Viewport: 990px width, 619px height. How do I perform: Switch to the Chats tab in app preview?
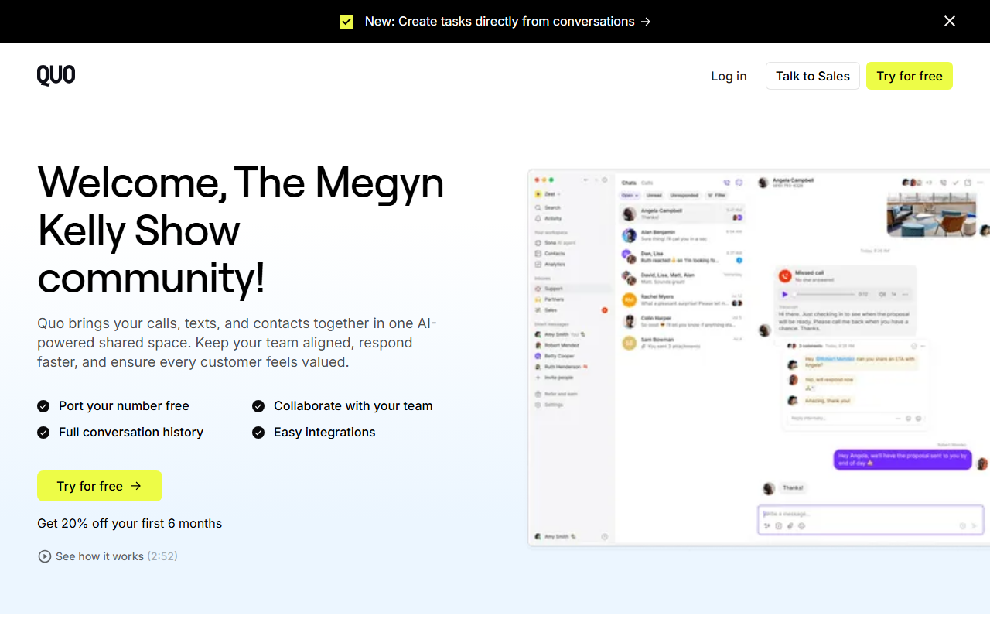629,183
